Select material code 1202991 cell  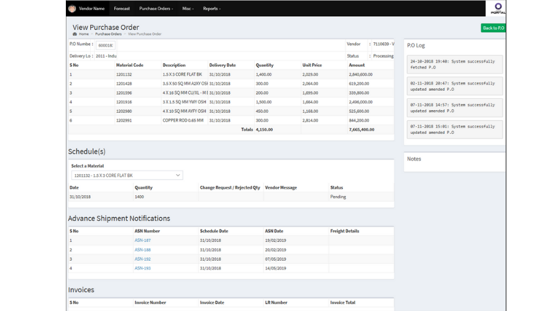coord(124,121)
